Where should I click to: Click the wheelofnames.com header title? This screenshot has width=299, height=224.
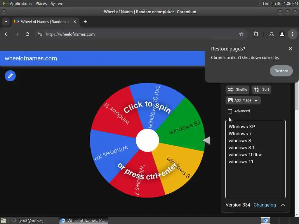point(31,58)
